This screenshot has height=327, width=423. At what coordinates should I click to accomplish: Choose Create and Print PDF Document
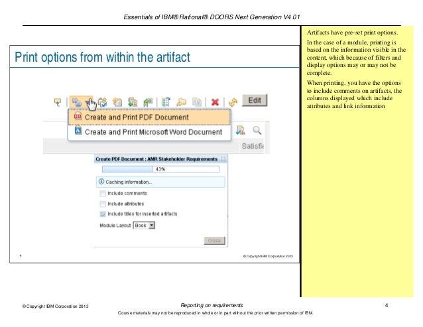[x=149, y=117]
